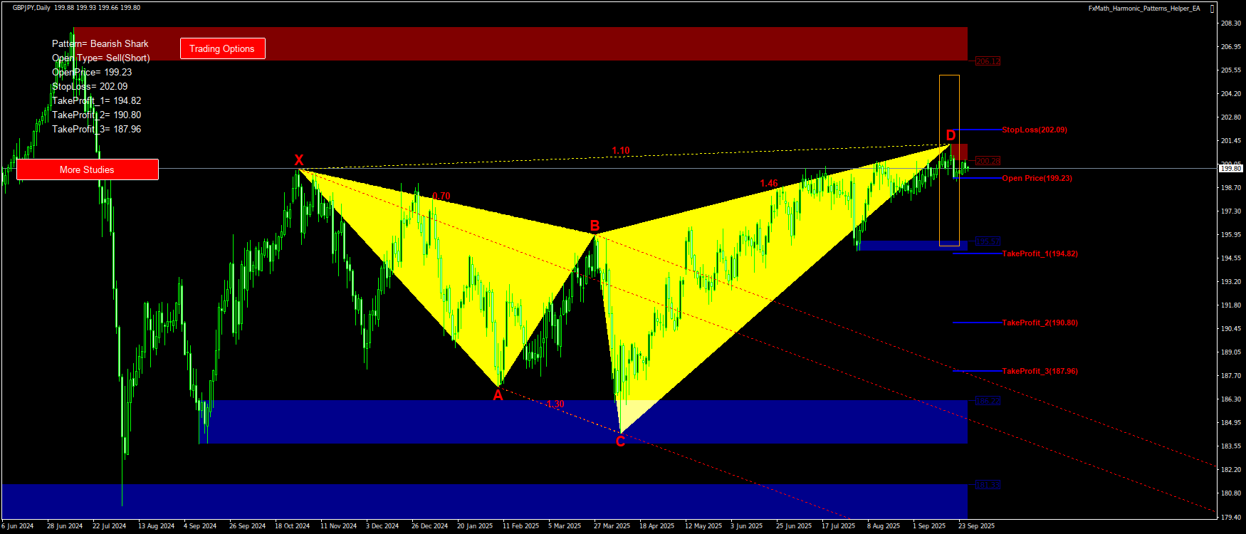Click the B point pattern marker

[595, 226]
